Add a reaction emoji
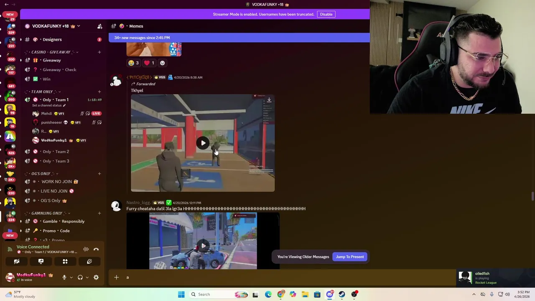Image resolution: width=535 pixels, height=301 pixels. 162,63
